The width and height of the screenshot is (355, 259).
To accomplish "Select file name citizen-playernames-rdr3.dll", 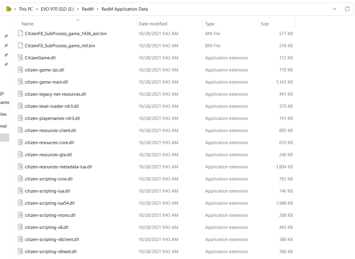I will [52, 118].
